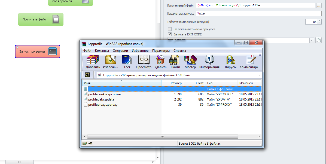Toggle 'Не показывать окно процесса' checkbox
This screenshot has height=164, width=326.
(170, 29)
